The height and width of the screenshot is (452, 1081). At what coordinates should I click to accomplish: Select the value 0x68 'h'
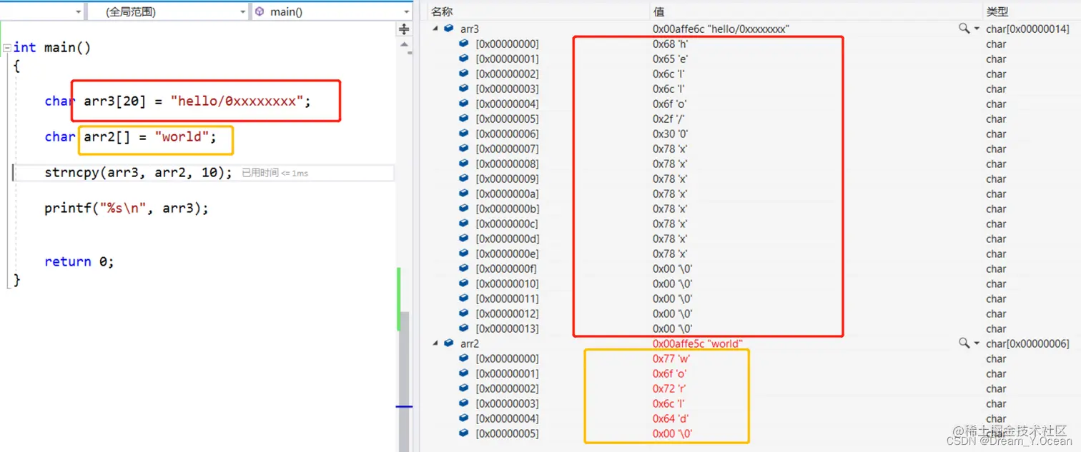coord(671,44)
